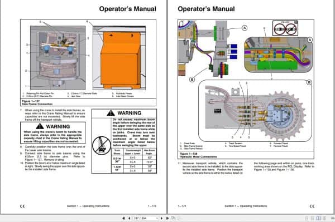
Task: Click the detail A hose routing inset illustration
Action: coord(278,55)
